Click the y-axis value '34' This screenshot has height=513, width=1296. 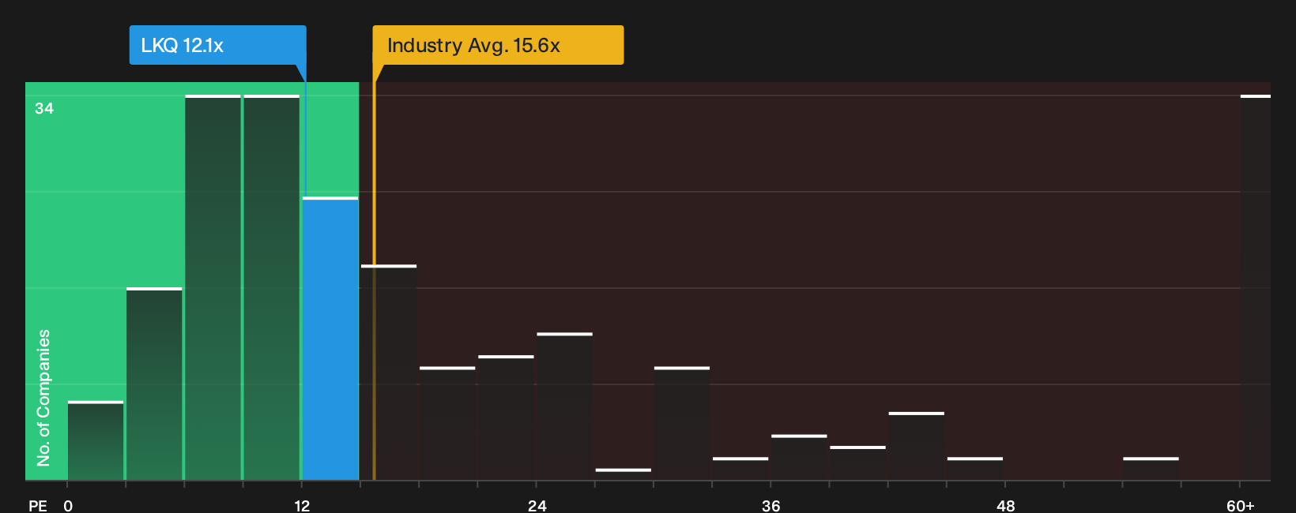(44, 108)
